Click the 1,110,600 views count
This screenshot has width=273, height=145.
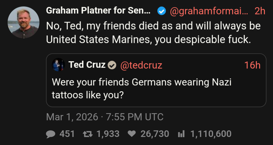click(211, 134)
